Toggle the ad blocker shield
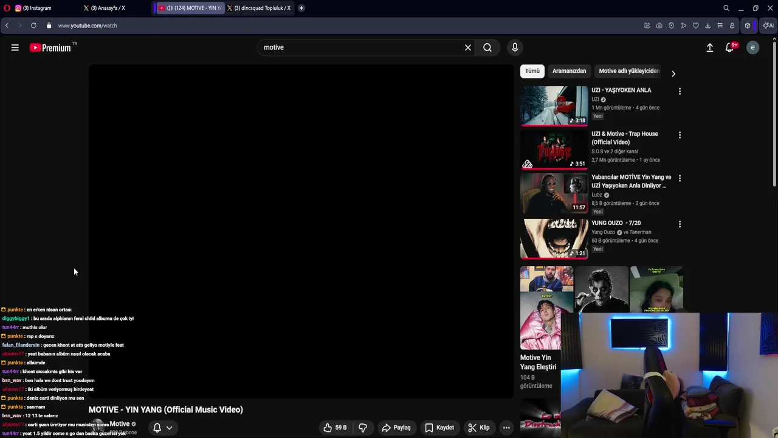778x438 pixels. coord(672,26)
